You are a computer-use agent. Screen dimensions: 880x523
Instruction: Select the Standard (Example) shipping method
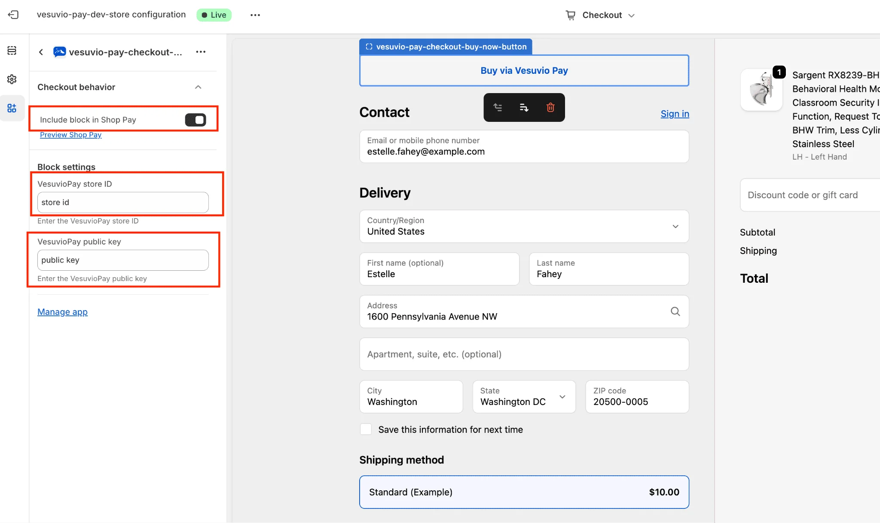(x=524, y=492)
